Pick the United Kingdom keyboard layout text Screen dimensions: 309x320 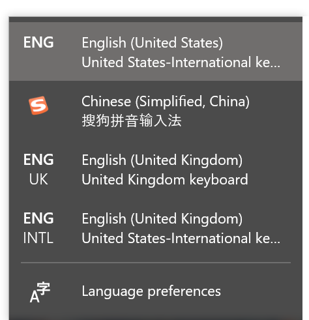tap(165, 180)
